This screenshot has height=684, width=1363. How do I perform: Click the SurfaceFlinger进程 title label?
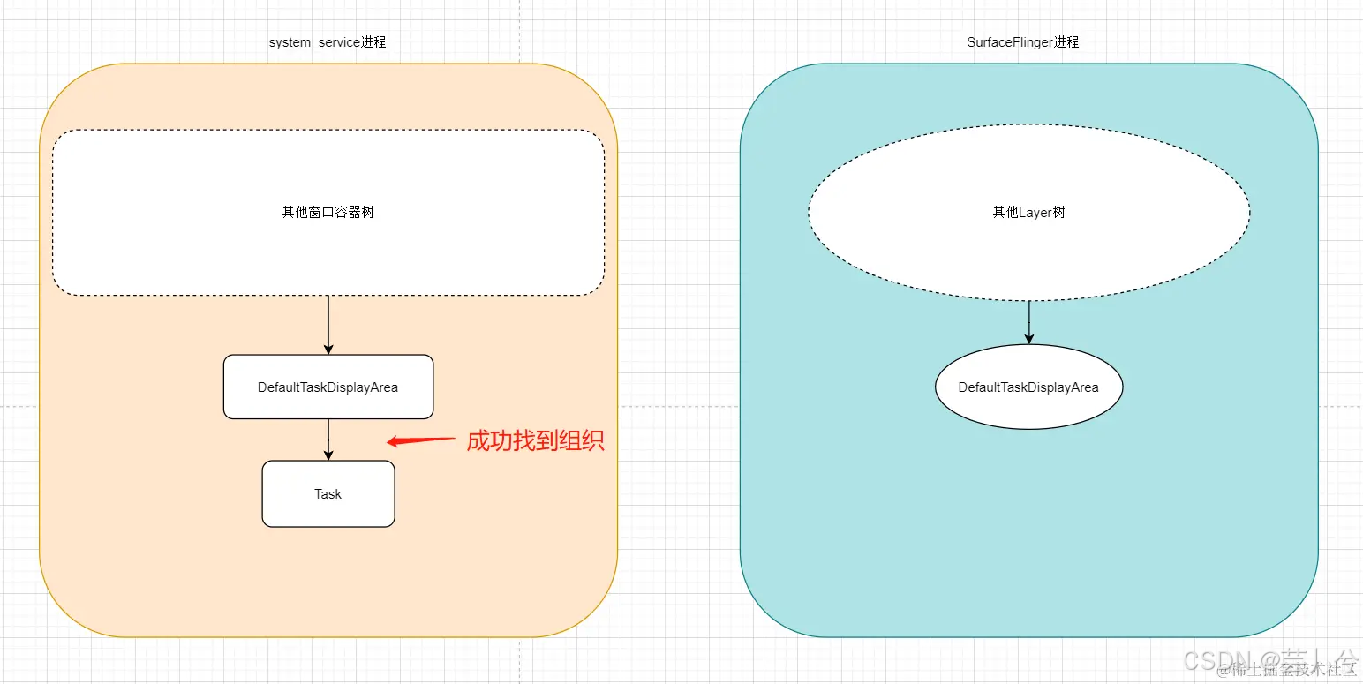[x=1023, y=41]
